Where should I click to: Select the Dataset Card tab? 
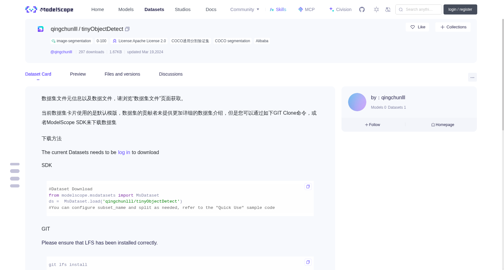[38, 74]
